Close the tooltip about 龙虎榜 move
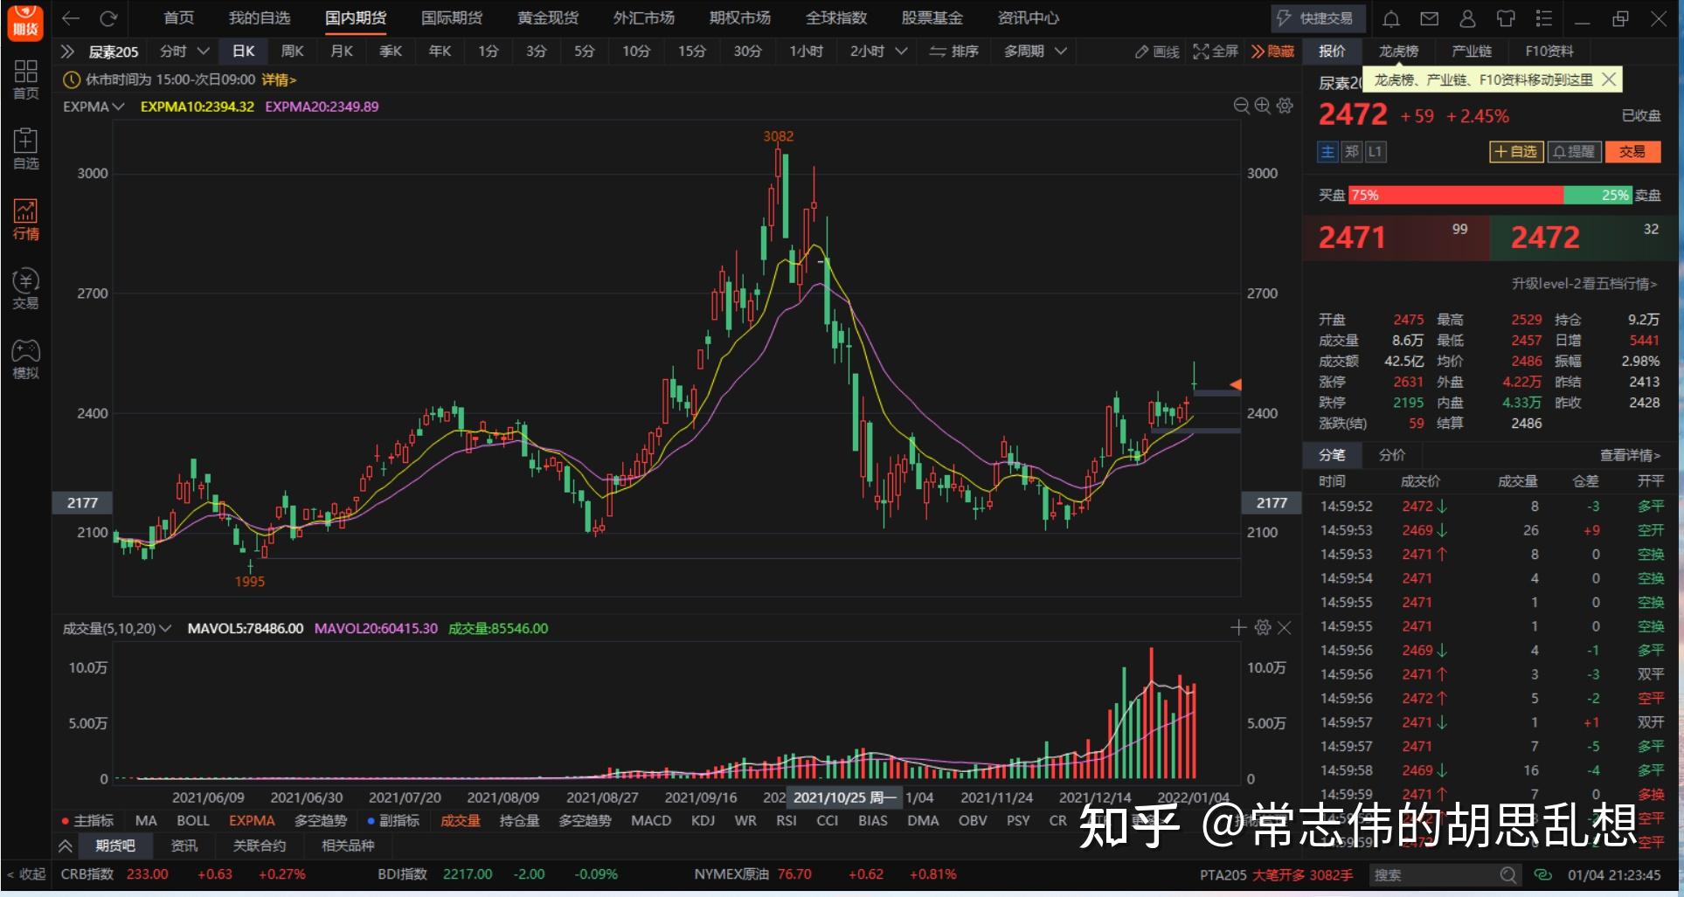This screenshot has width=1684, height=897. tap(1609, 79)
